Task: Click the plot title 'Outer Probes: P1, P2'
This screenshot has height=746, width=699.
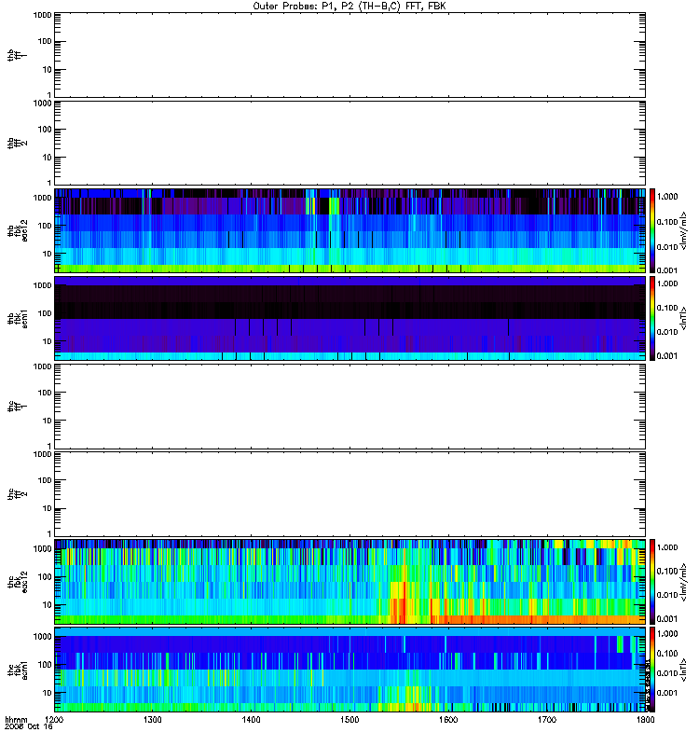Action: pos(303,7)
